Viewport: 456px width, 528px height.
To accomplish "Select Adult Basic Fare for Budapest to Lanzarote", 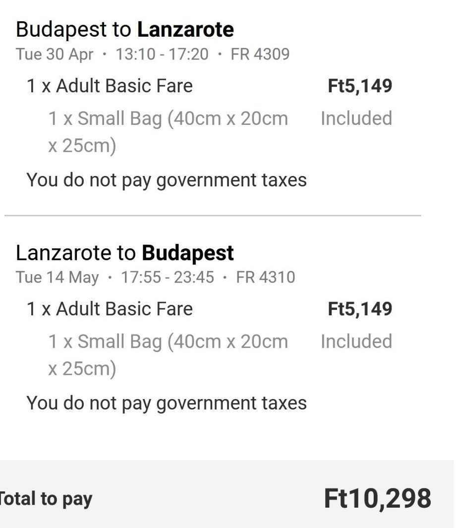I will (x=109, y=86).
